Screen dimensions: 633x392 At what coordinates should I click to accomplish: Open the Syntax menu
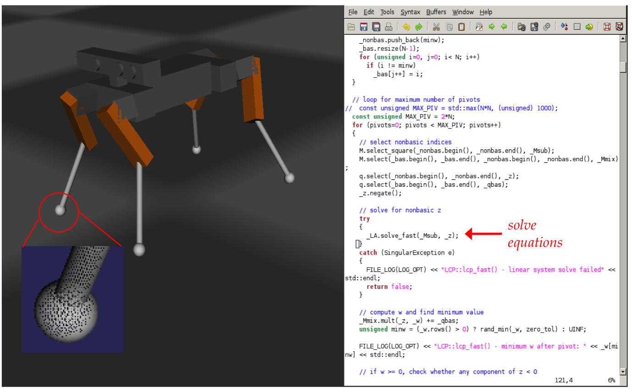coord(410,12)
